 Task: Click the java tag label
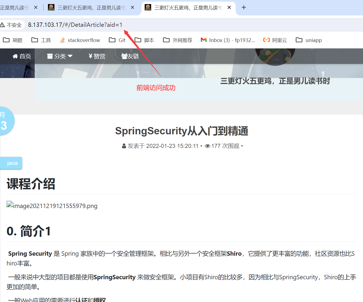tap(11, 163)
